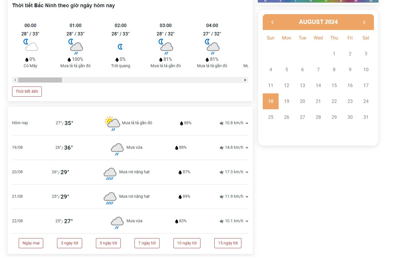Screen dimensions: 399x258
Task: Expand the Hôm nay forecast row
Action: point(247,123)
